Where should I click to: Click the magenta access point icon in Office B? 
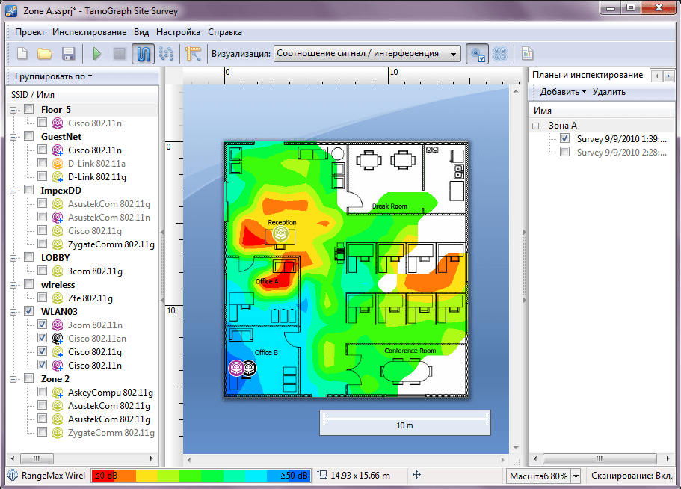pyautogui.click(x=236, y=369)
